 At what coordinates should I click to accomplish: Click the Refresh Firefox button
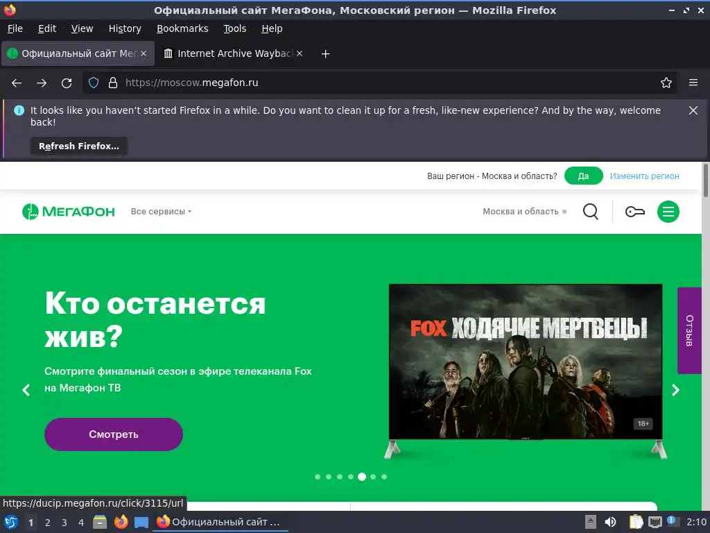(79, 146)
